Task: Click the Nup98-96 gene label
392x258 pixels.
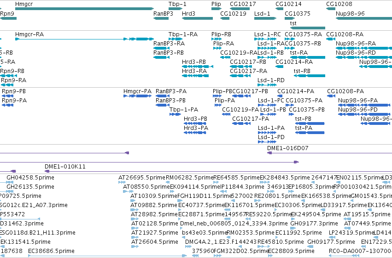Action: (350, 14)
